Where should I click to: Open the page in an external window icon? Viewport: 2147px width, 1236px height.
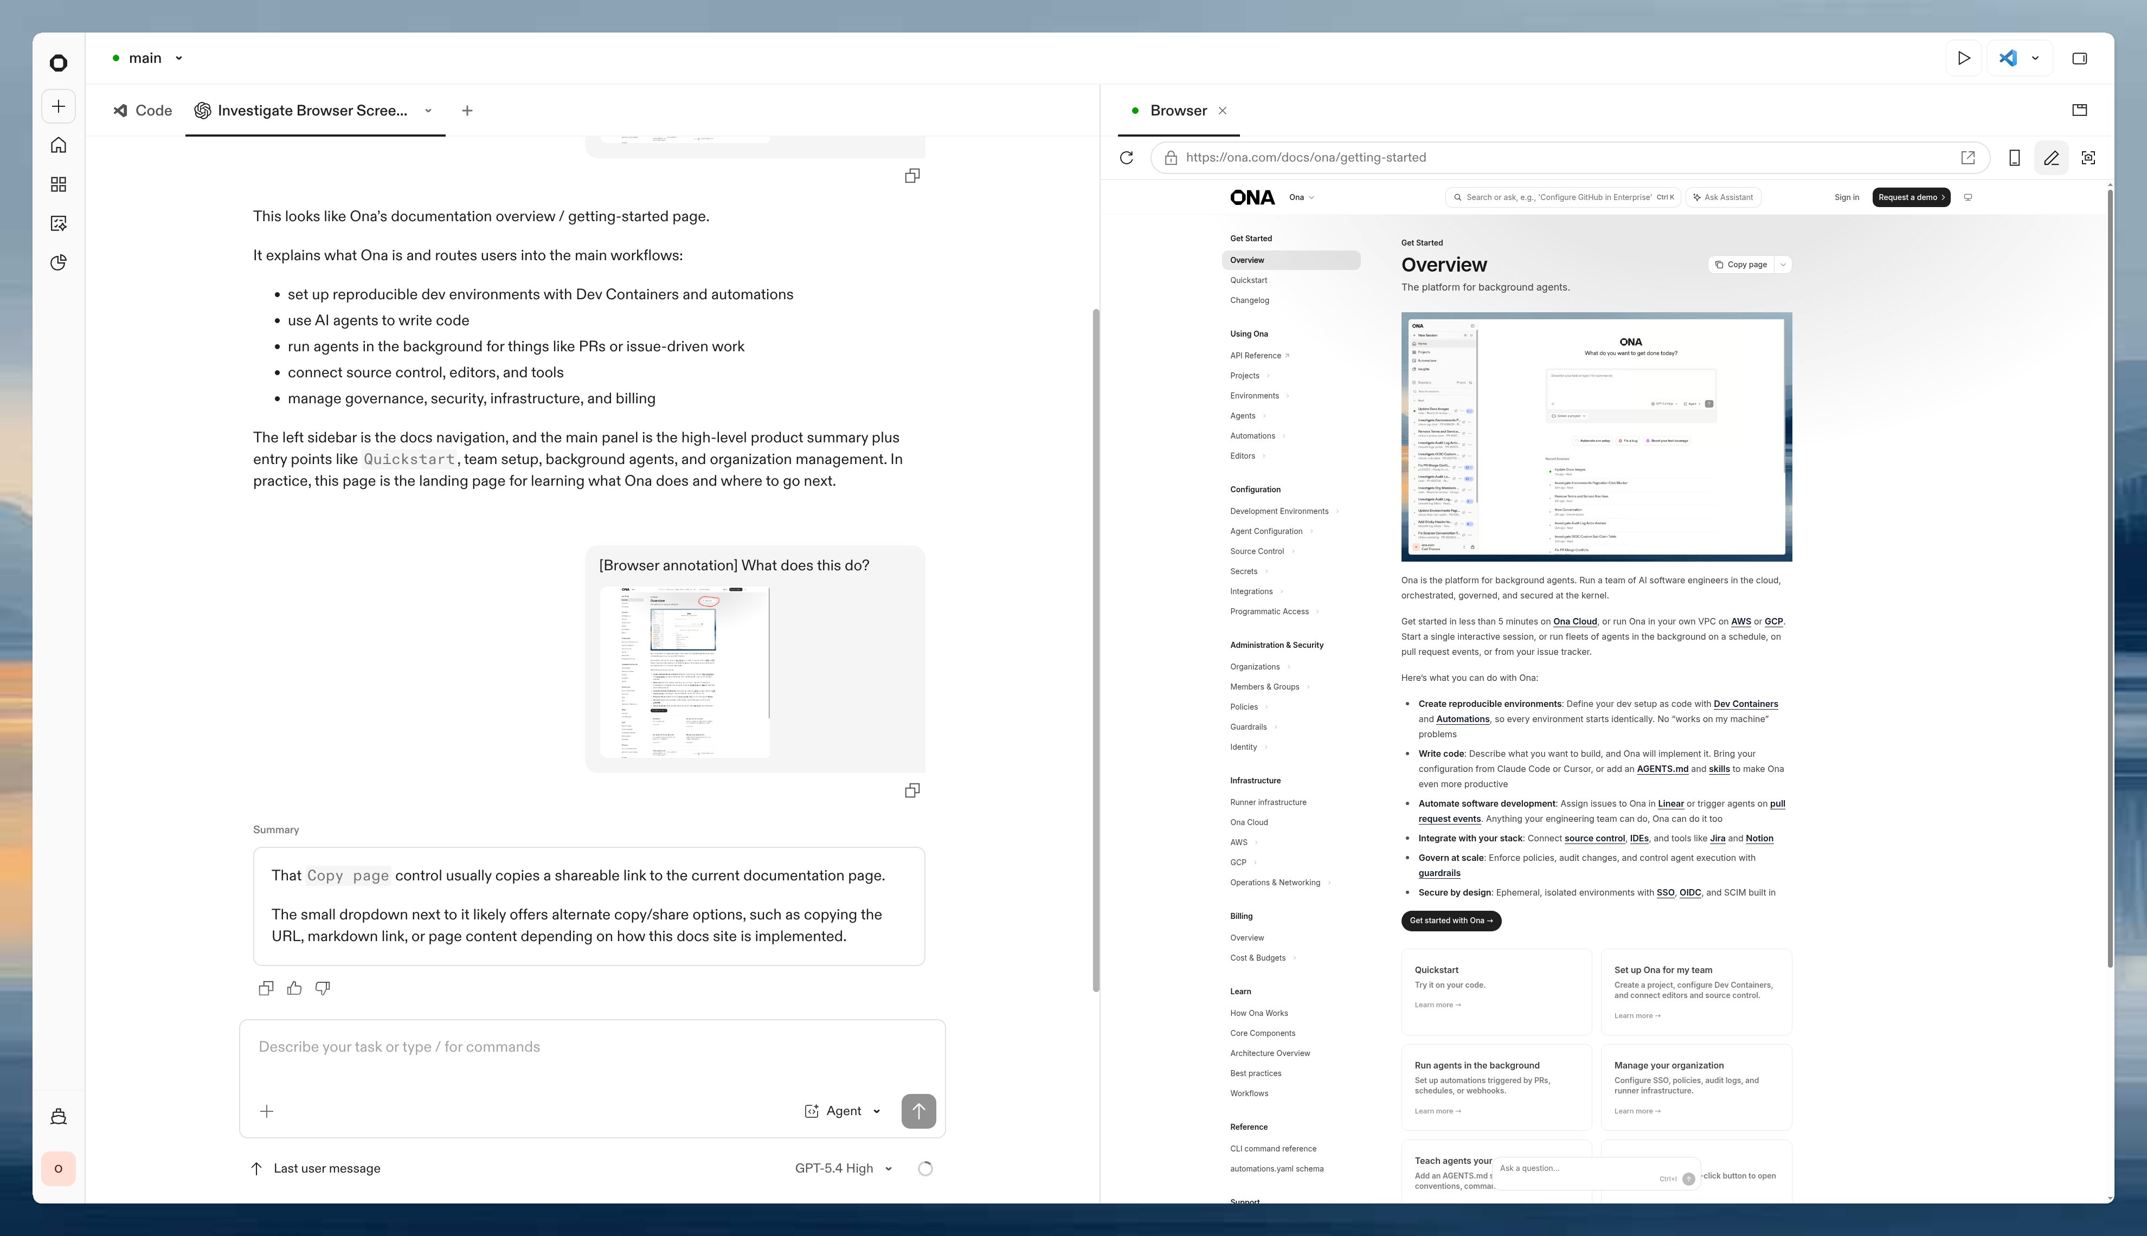click(1968, 158)
